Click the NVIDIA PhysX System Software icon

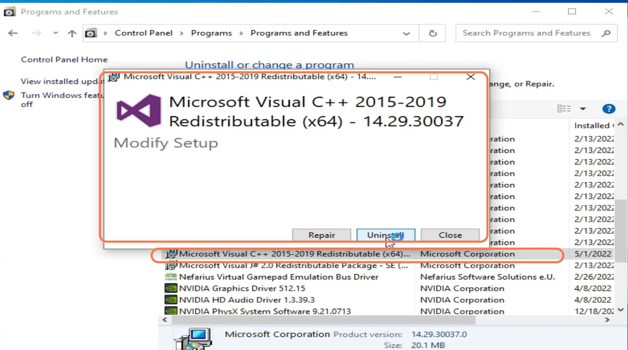[x=171, y=311]
